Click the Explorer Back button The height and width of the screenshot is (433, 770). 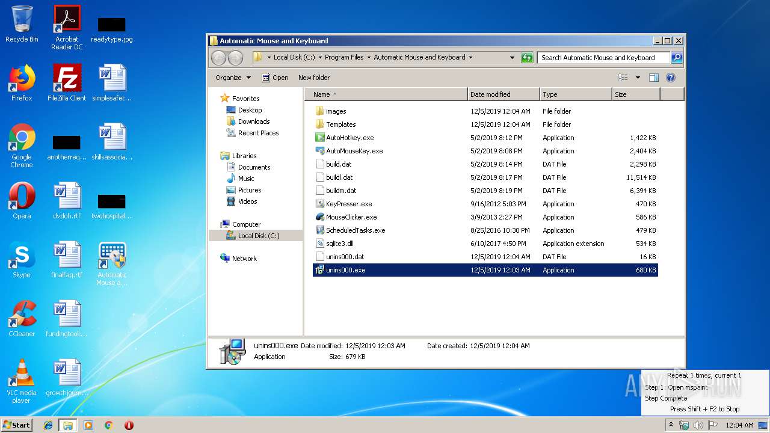tap(218, 58)
